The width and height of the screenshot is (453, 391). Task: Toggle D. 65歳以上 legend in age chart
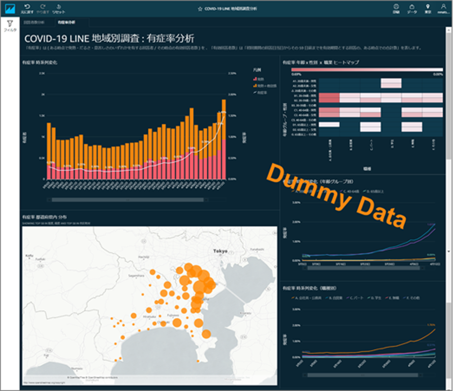click(x=373, y=191)
